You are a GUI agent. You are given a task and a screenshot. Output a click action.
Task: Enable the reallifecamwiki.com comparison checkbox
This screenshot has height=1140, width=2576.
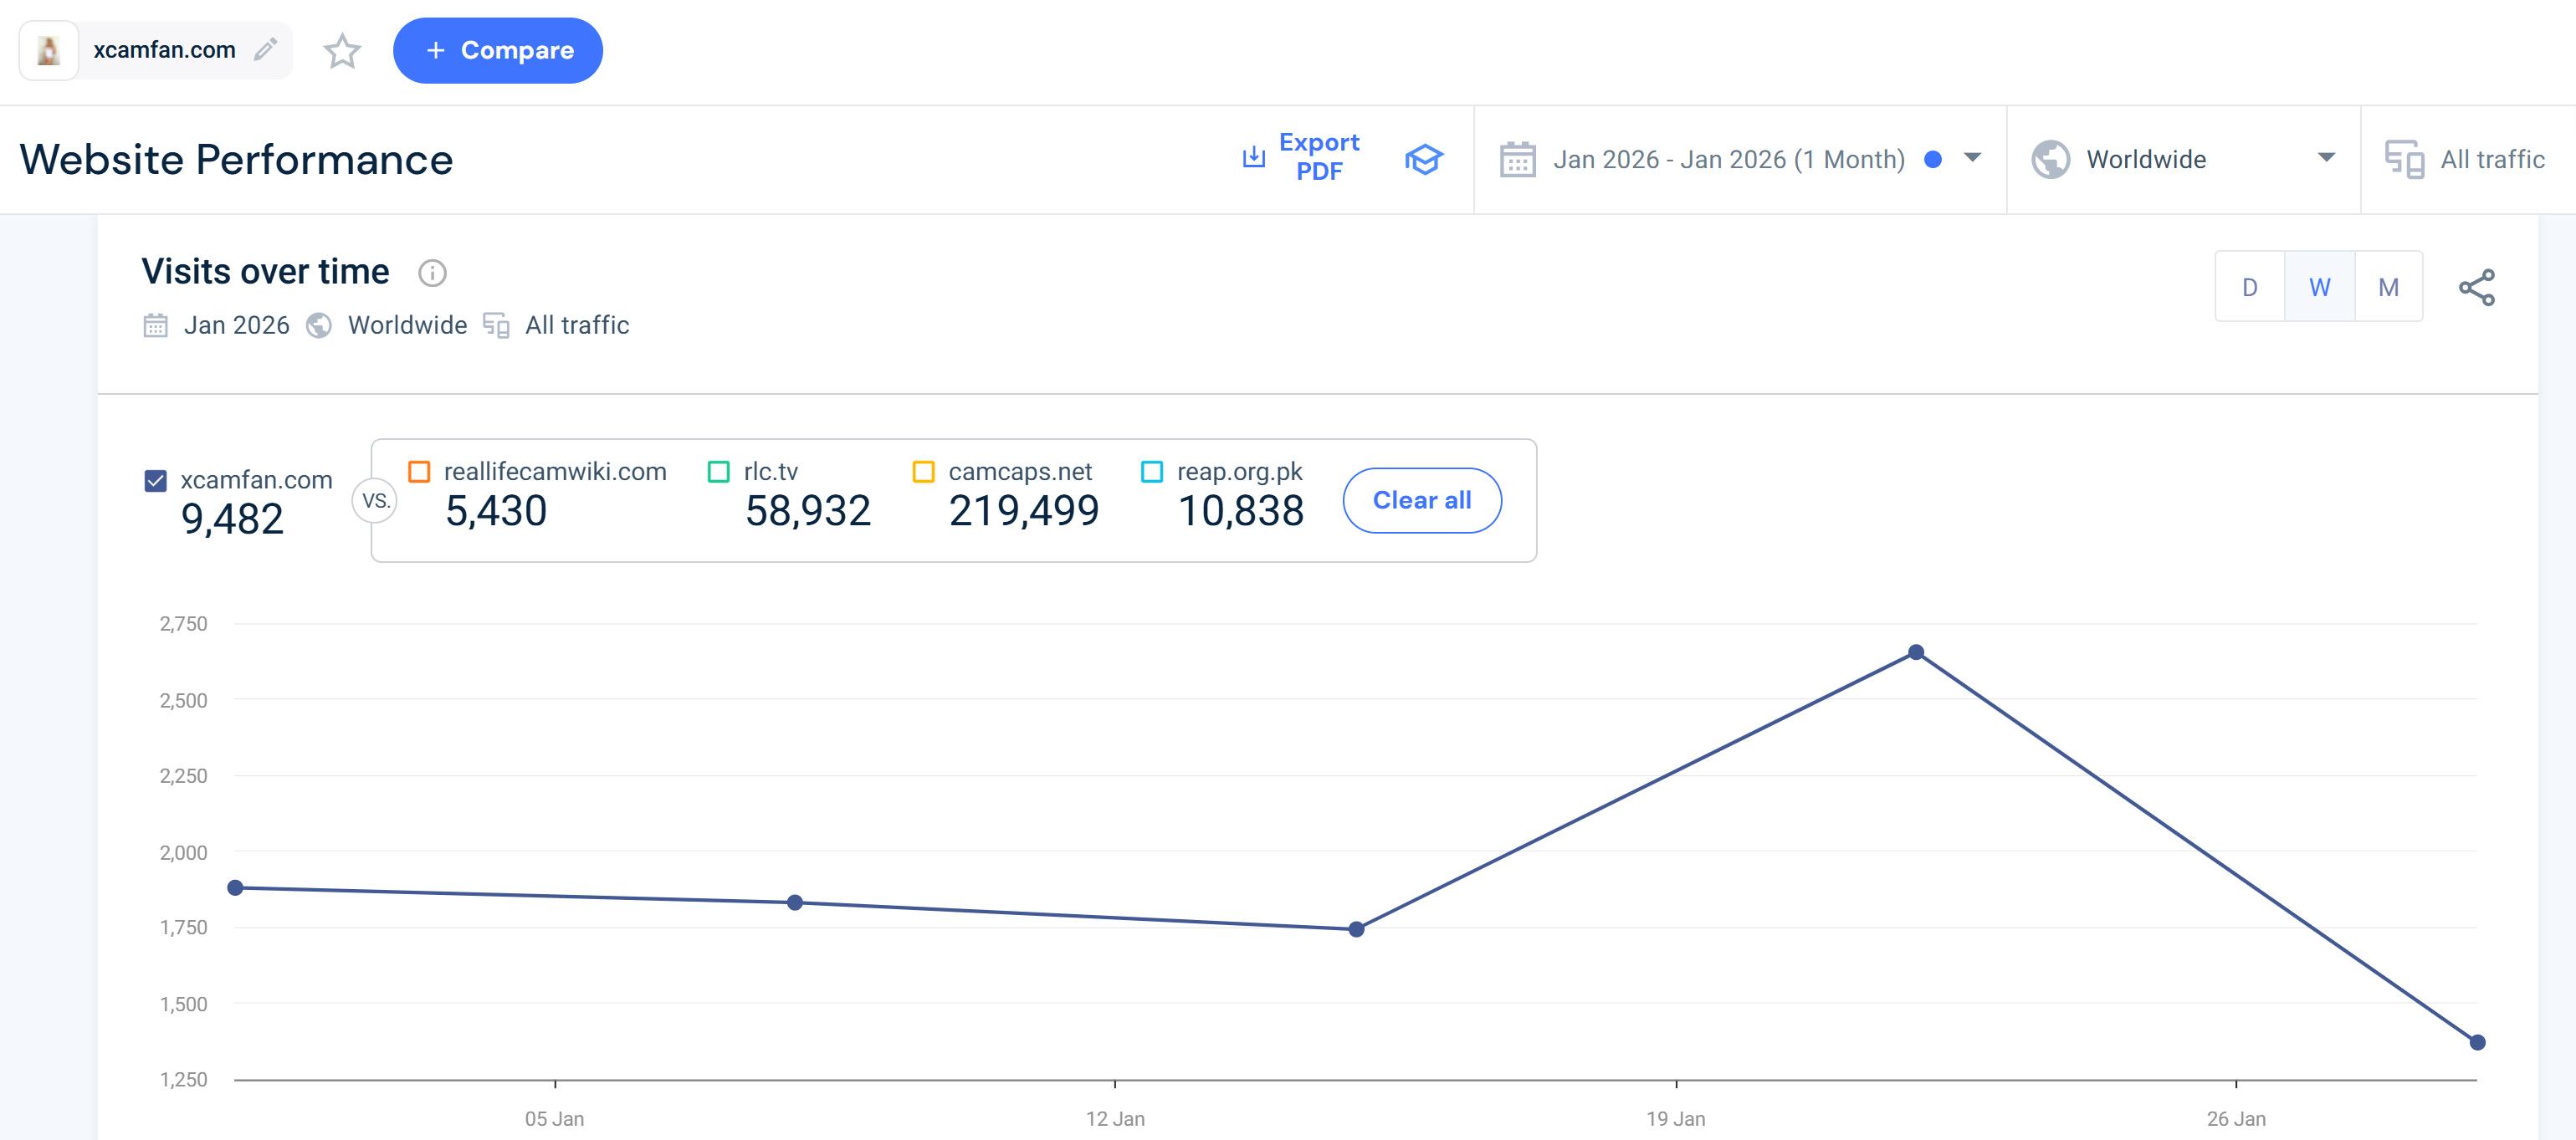[419, 472]
